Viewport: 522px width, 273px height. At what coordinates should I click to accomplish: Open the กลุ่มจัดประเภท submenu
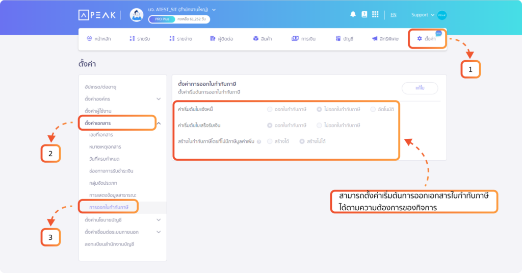[x=103, y=183]
